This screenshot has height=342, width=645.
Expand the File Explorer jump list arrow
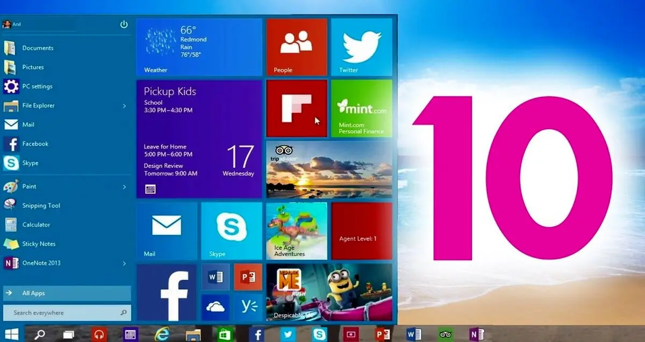(x=124, y=106)
